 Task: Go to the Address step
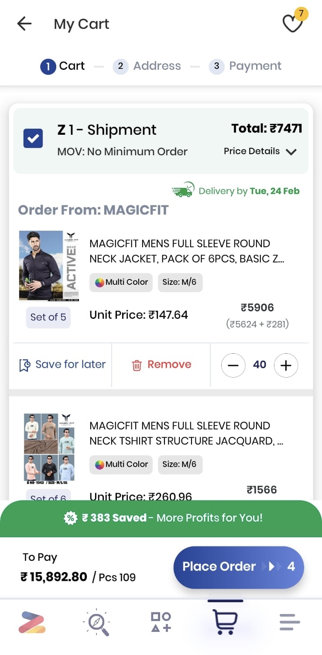click(147, 66)
